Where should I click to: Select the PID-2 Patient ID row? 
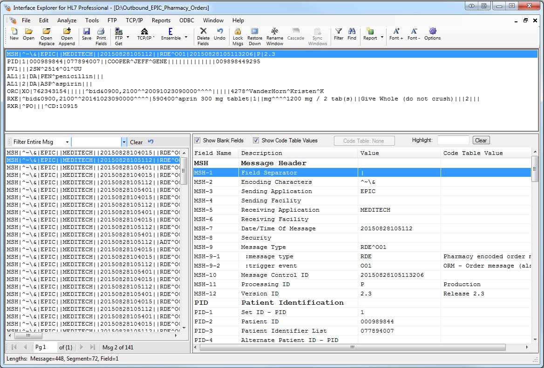pos(362,321)
